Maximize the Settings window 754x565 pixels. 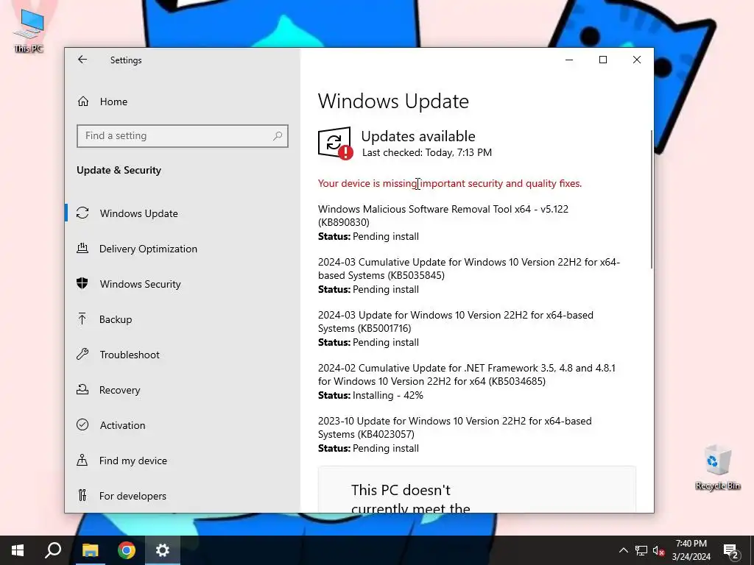(602, 60)
